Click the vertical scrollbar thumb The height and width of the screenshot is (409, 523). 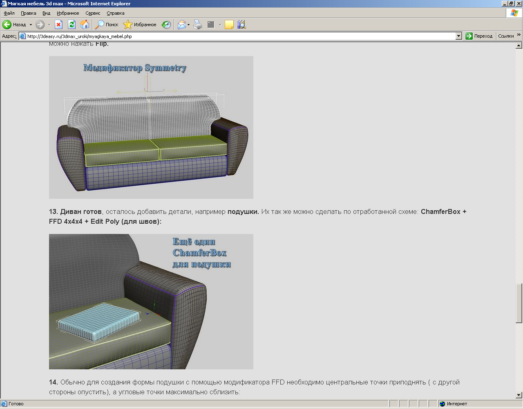point(519,303)
